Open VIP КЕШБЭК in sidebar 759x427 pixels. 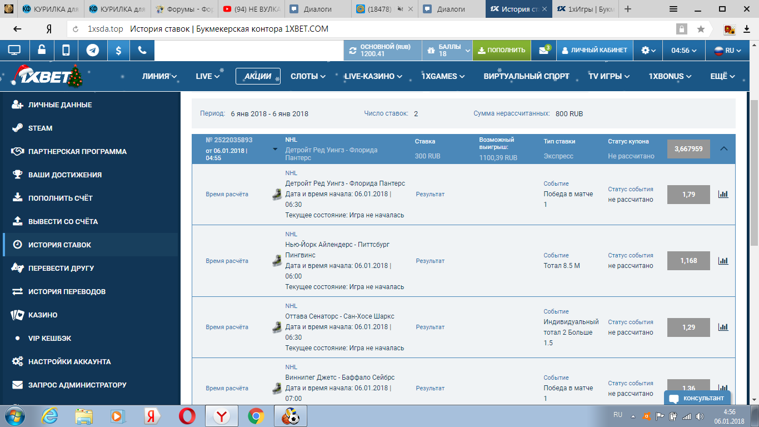point(90,338)
